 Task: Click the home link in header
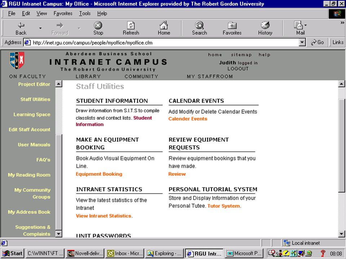pos(215,55)
